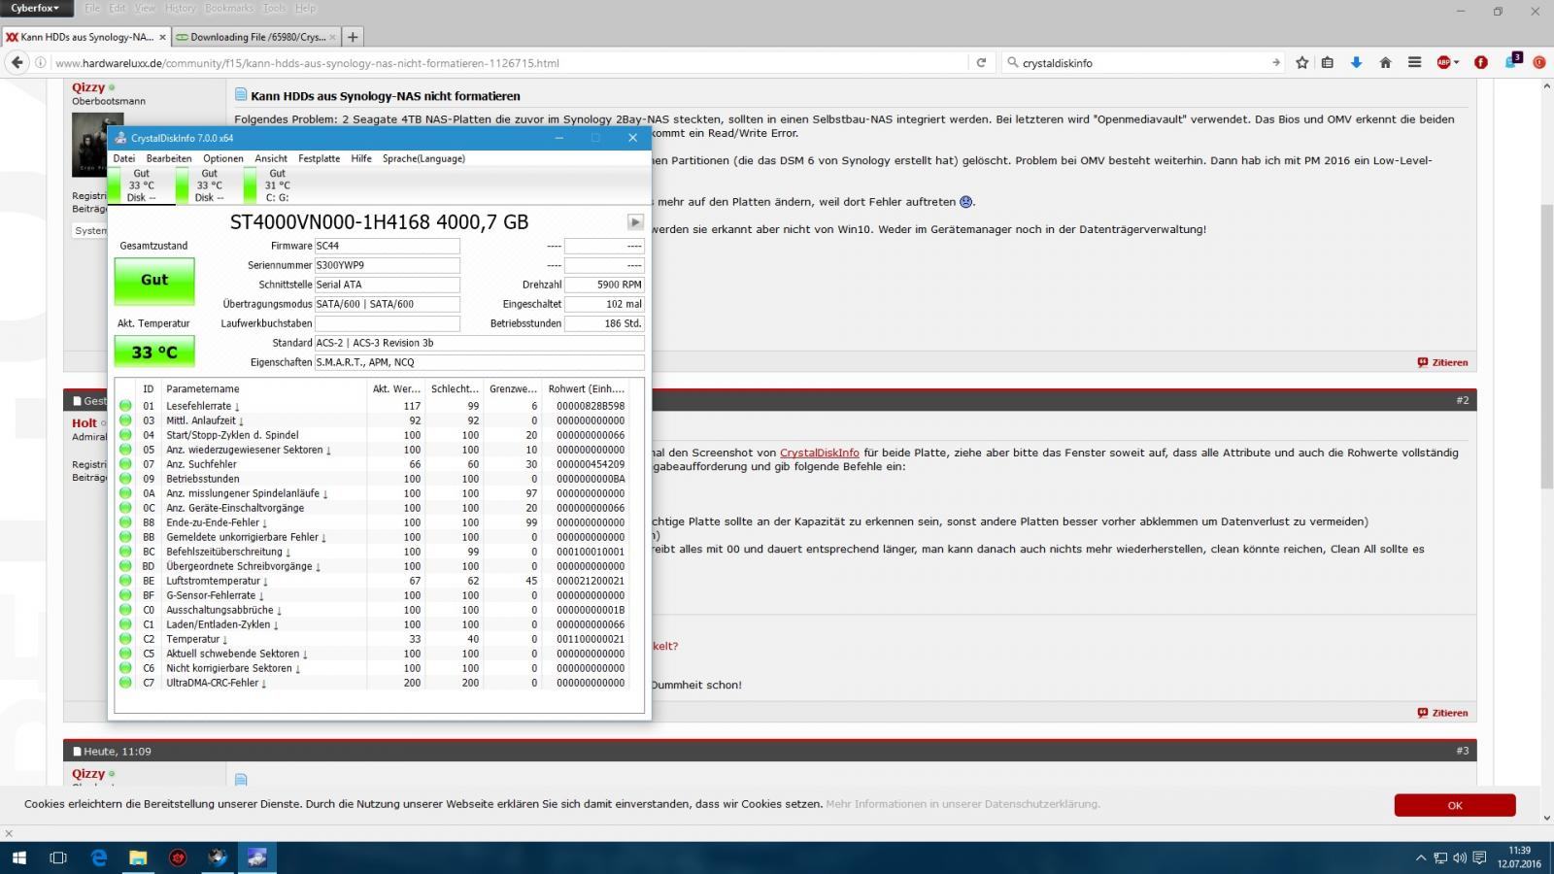Image resolution: width=1554 pixels, height=874 pixels.
Task: Open Festplatte menu in CrystalDiskInfo
Action: tap(320, 158)
